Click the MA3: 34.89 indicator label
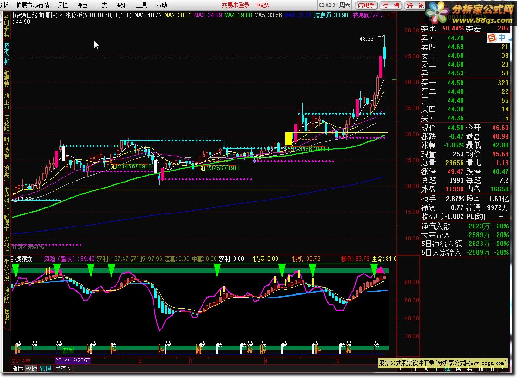This screenshot has height=378, width=518. pos(208,15)
